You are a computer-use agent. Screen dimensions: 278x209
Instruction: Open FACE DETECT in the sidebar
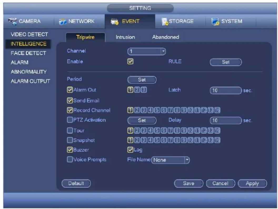[28, 53]
